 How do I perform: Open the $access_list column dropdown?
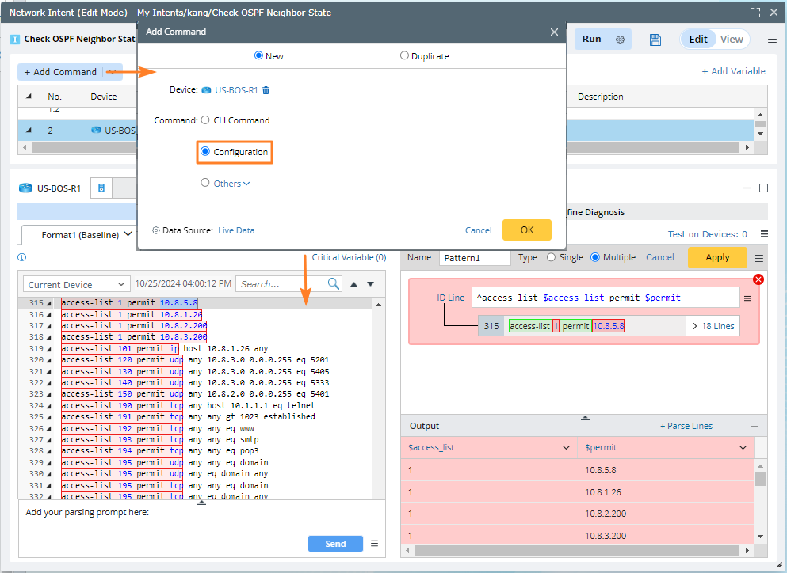[566, 448]
